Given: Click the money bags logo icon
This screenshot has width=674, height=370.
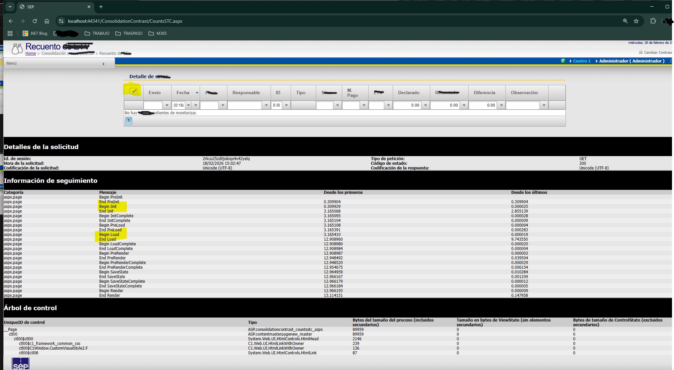Looking at the screenshot, I should coord(17,49).
